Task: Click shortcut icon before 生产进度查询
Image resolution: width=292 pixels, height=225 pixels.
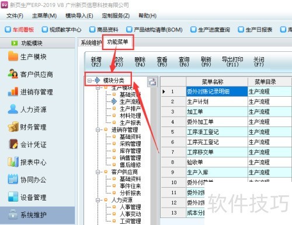Action: (193, 30)
